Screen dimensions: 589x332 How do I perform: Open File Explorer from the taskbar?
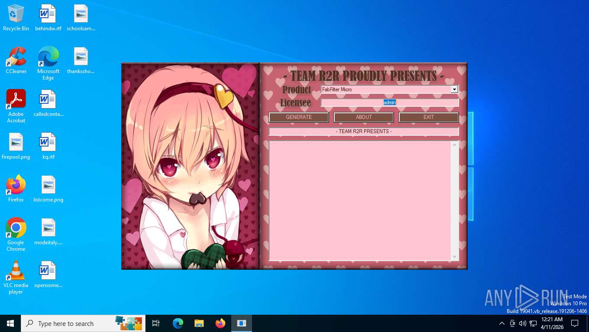tap(199, 323)
